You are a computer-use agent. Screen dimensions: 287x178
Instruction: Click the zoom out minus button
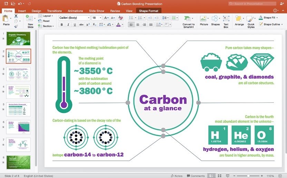pos(234,176)
